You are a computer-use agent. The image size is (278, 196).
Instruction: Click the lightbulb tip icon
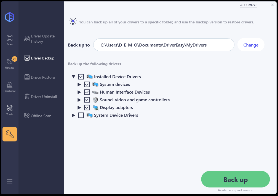coord(73,21)
